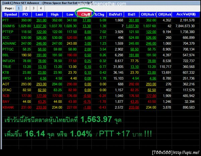201x156 pixels.
Task: Select the PTTEP symbol
Action: click(8, 32)
